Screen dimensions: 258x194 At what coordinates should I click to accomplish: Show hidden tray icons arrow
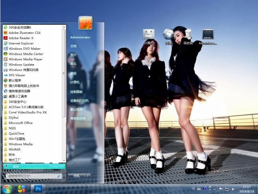[x=215, y=189]
